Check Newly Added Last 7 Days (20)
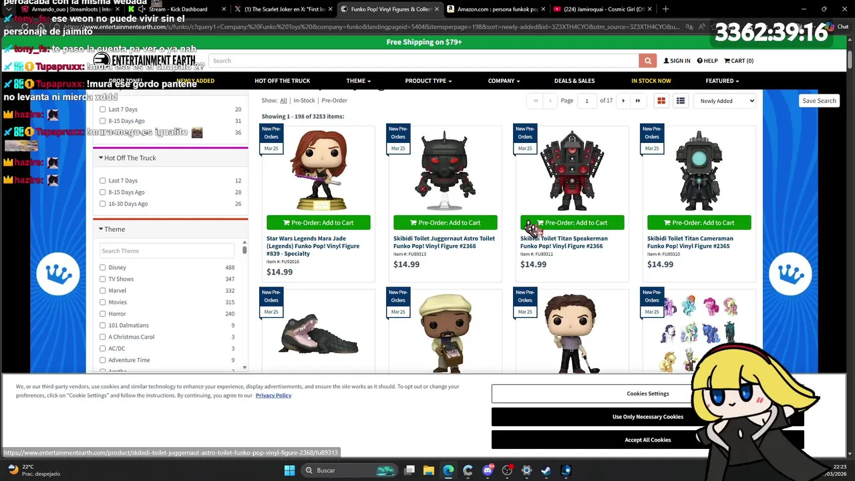Image resolution: width=855 pixels, height=481 pixels. [x=102, y=109]
